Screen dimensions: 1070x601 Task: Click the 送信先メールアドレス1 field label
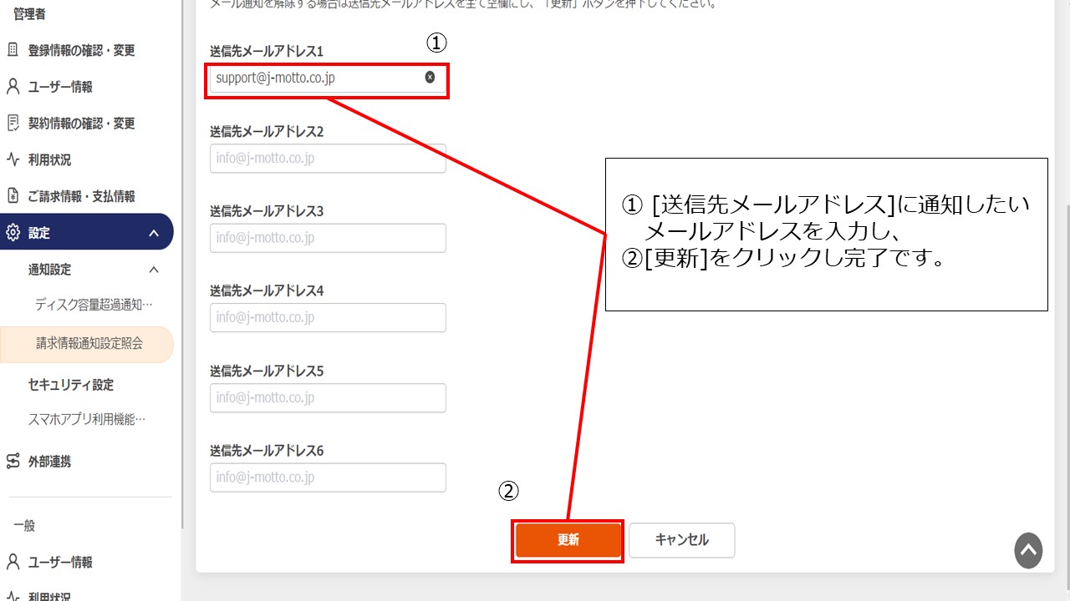pyautogui.click(x=267, y=52)
